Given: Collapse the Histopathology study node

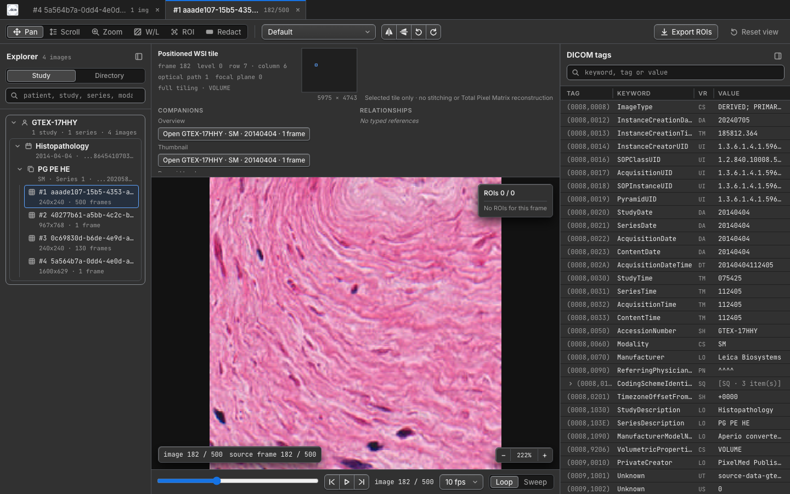Looking at the screenshot, I should point(18,146).
